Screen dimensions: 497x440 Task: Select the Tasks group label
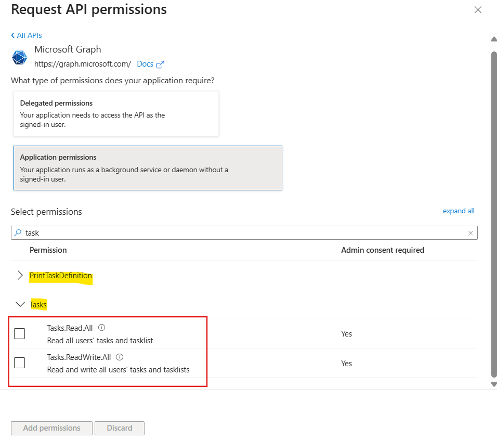click(38, 305)
